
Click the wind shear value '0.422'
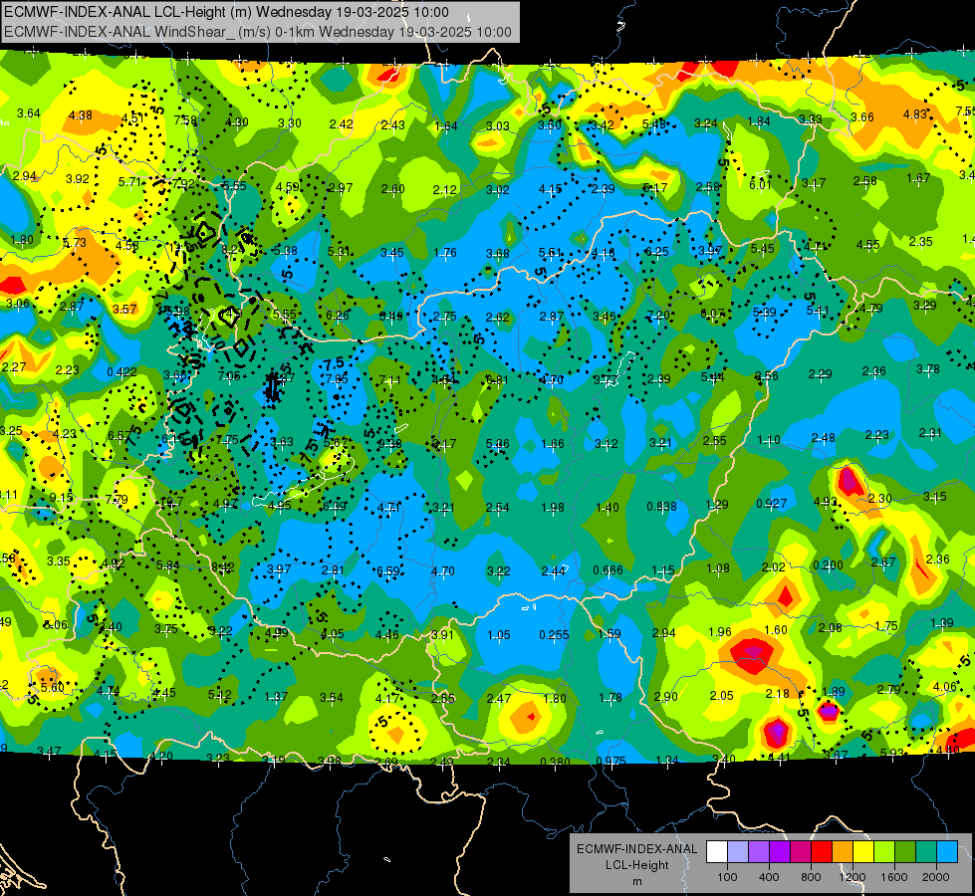tap(122, 371)
